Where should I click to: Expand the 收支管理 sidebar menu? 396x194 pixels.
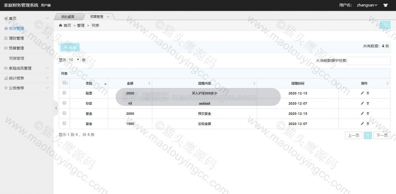pyautogui.click(x=27, y=28)
